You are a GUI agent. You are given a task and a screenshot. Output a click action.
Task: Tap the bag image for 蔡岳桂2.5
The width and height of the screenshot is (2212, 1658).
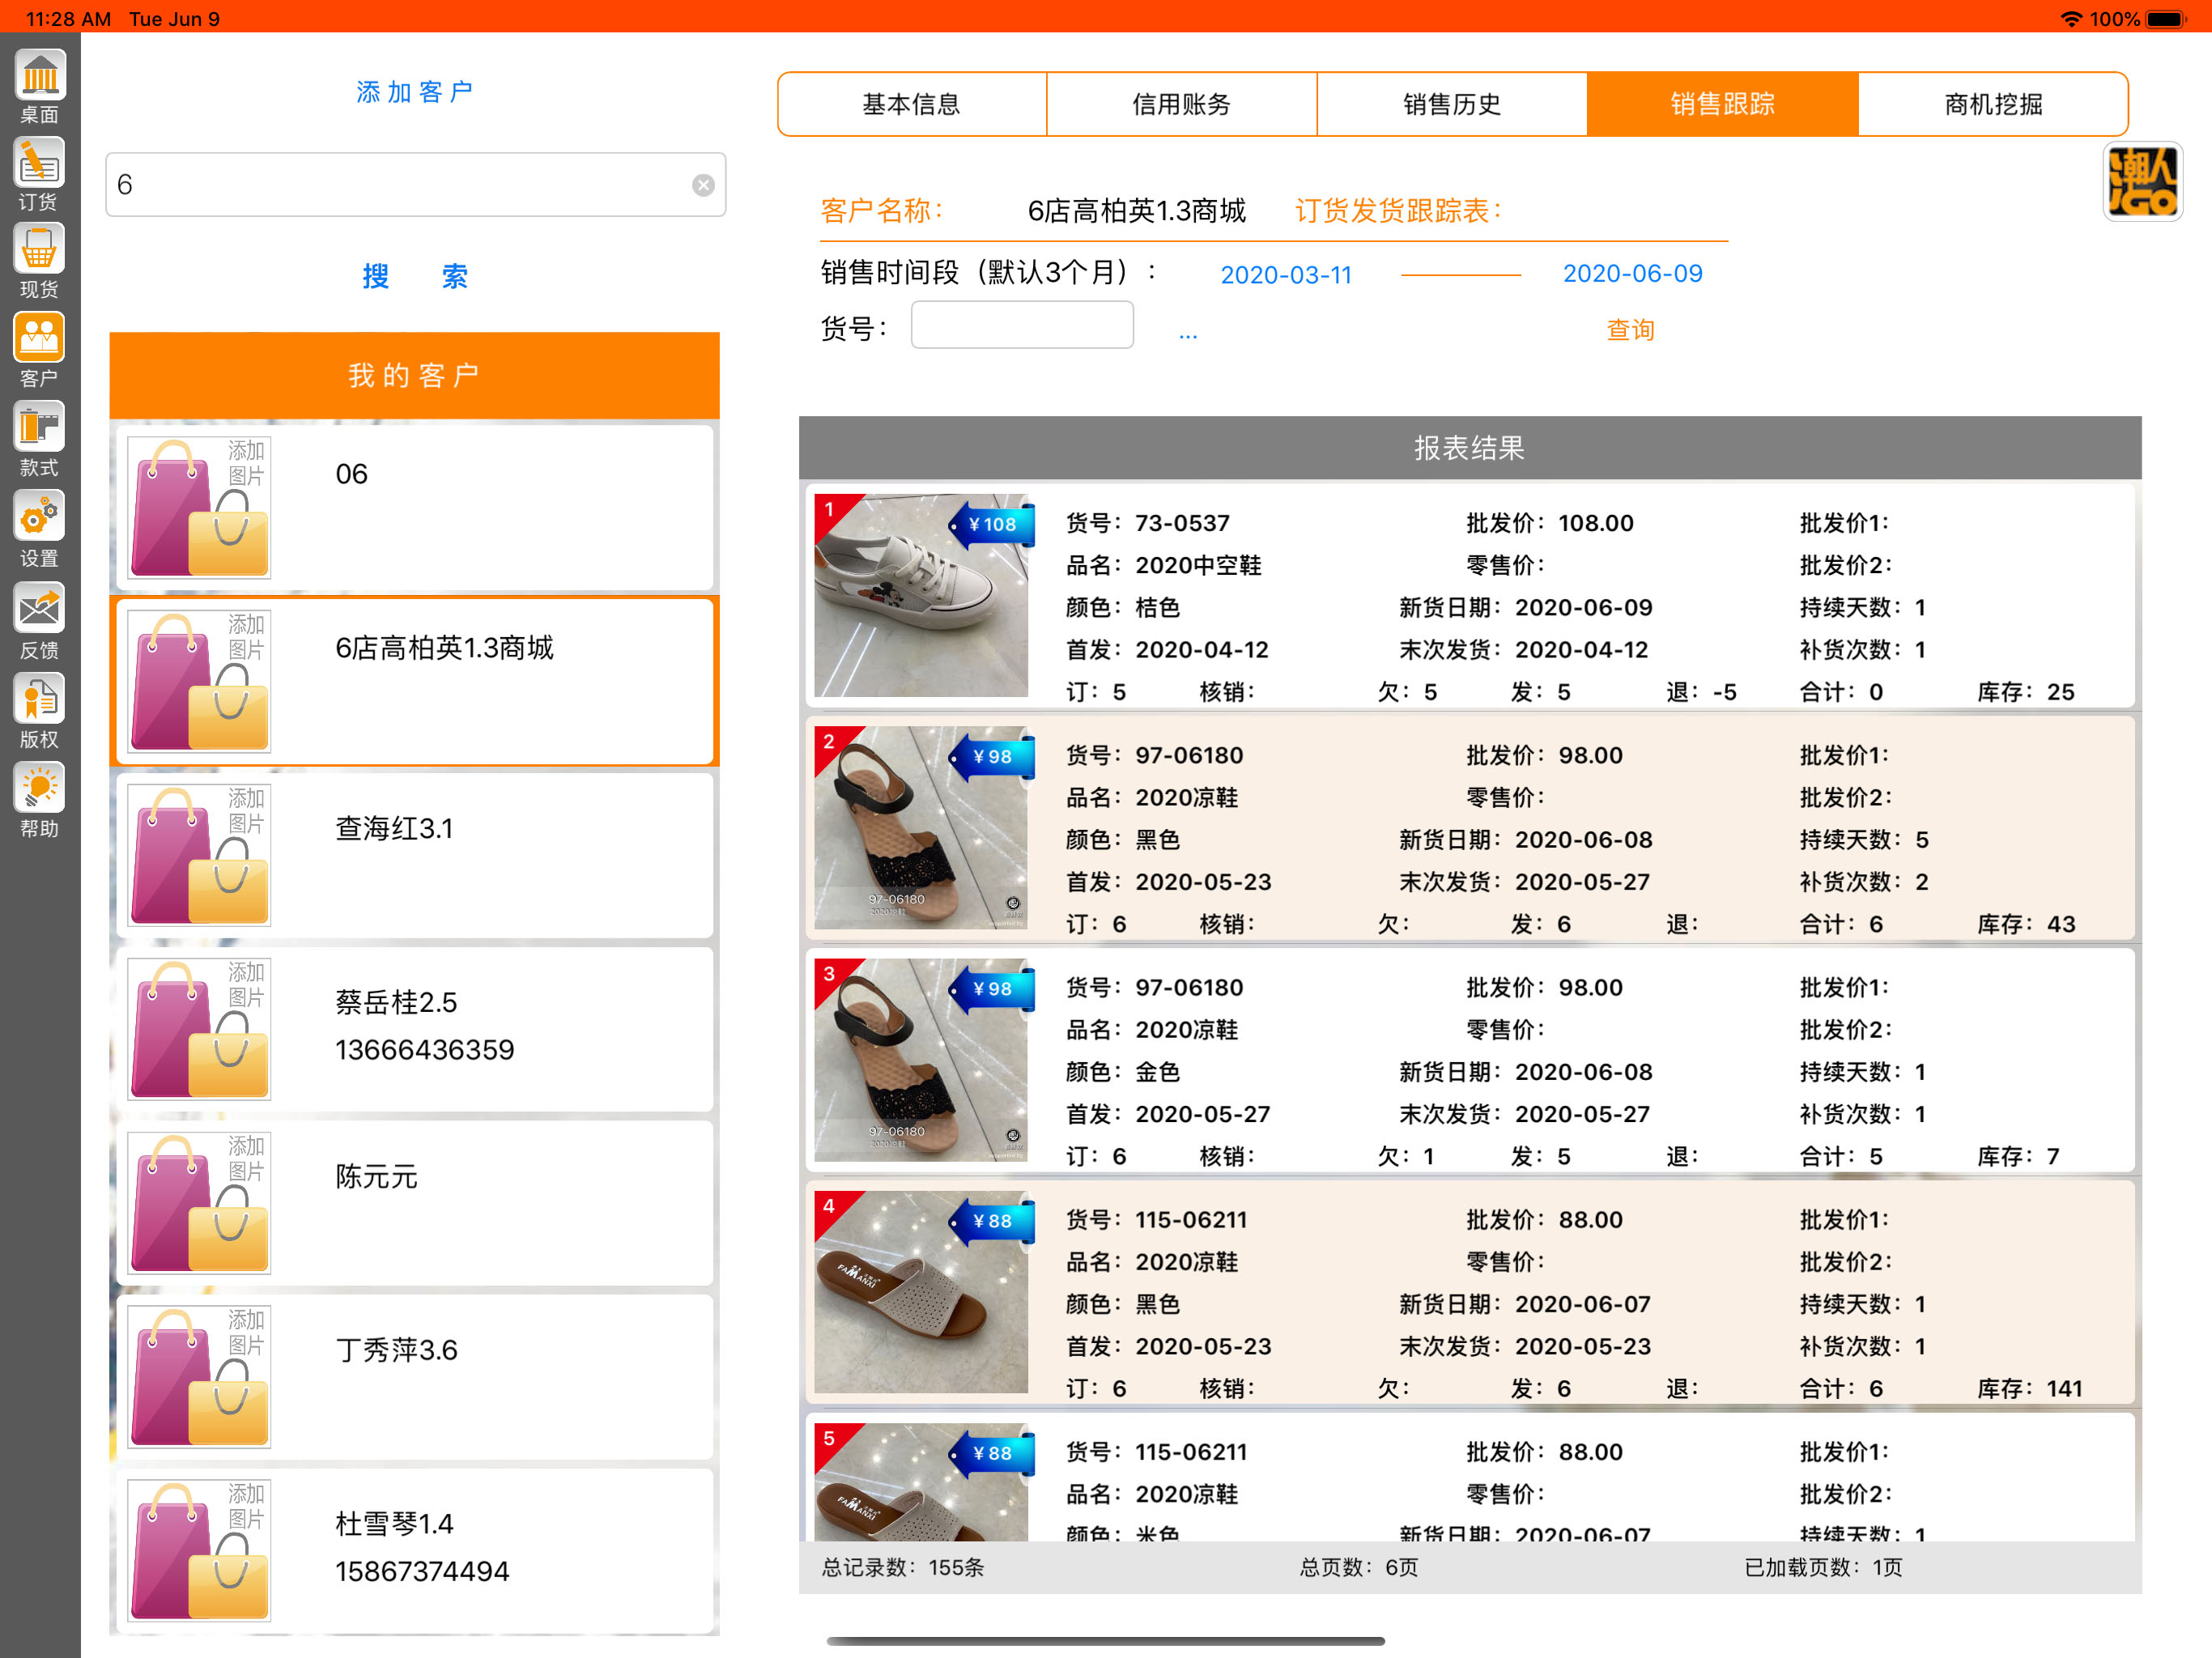(199, 1029)
